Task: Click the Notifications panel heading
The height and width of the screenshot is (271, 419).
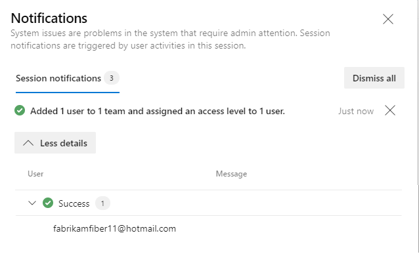Action: coord(49,18)
